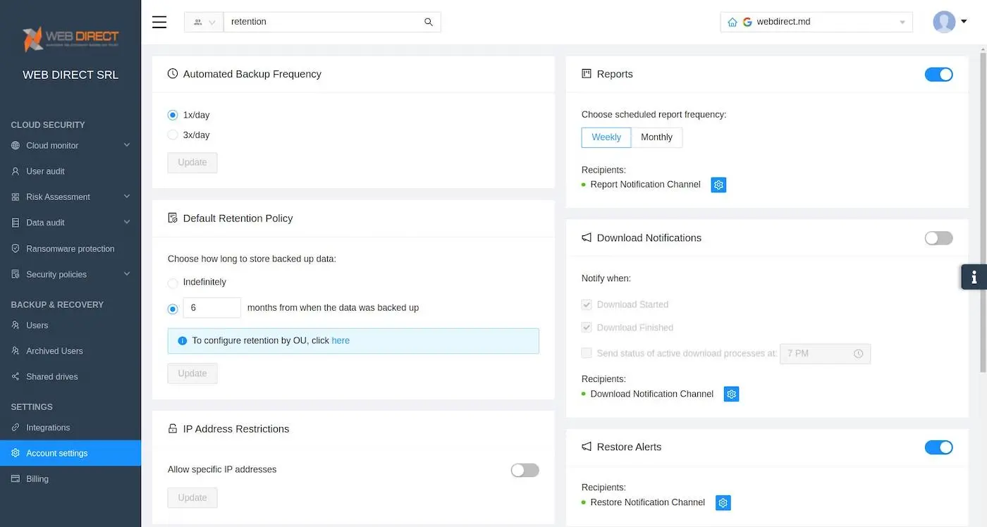This screenshot has width=987, height=527.
Task: Open Report Notification Channel gear settings
Action: [718, 185]
